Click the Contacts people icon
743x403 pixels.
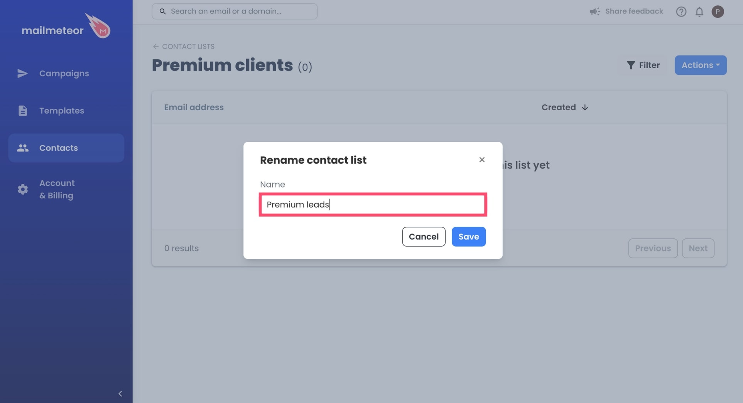22,148
